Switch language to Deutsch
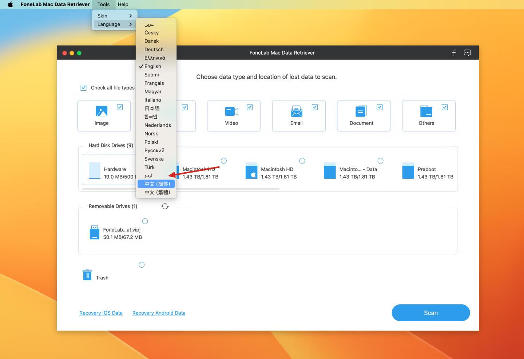524x359 pixels. tap(156, 50)
